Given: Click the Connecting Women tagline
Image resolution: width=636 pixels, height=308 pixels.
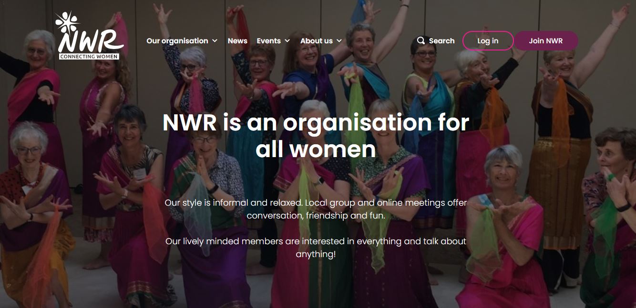Looking at the screenshot, I should 89,57.
